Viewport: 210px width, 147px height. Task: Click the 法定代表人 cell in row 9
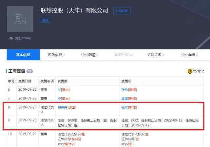click(47, 122)
